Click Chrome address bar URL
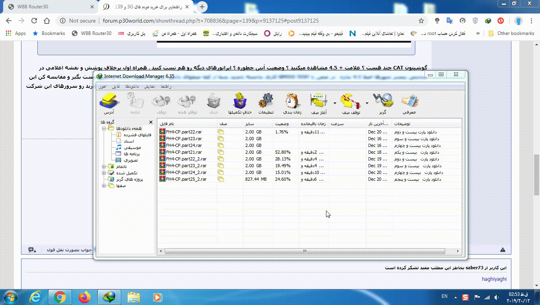This screenshot has height=305, width=540. 210,21
